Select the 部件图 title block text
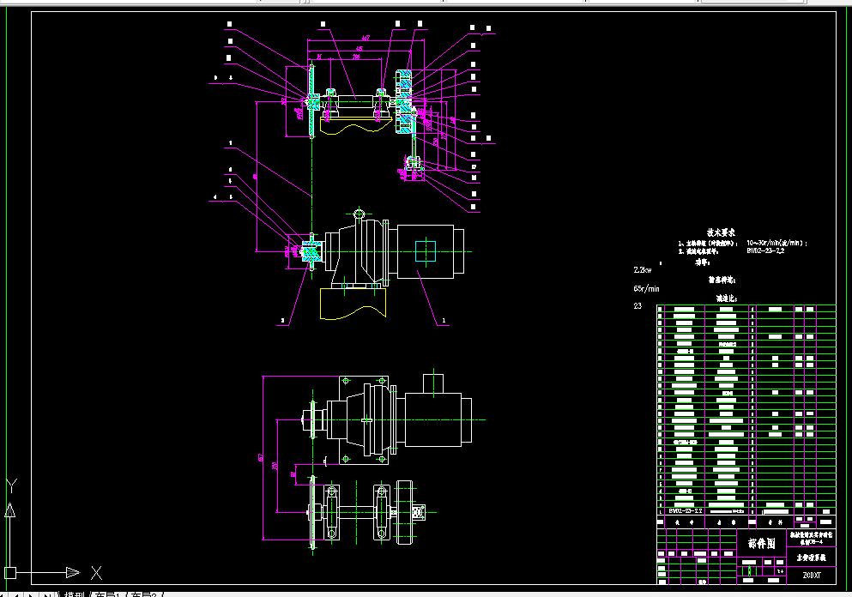852x597 pixels. click(762, 543)
